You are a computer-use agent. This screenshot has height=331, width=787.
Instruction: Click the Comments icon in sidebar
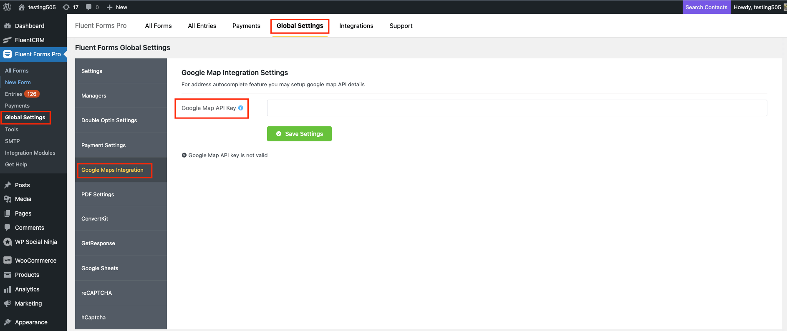(8, 228)
